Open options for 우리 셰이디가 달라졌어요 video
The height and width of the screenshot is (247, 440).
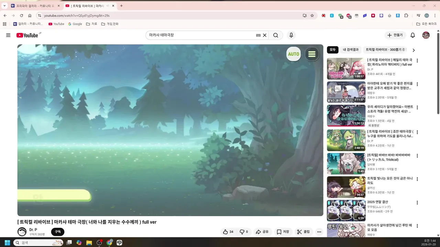coord(417,108)
